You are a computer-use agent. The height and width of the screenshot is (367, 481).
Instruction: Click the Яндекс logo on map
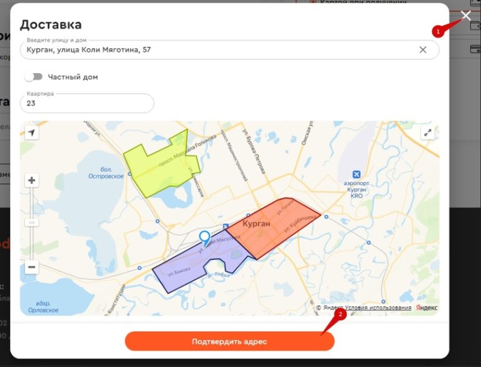(x=427, y=308)
